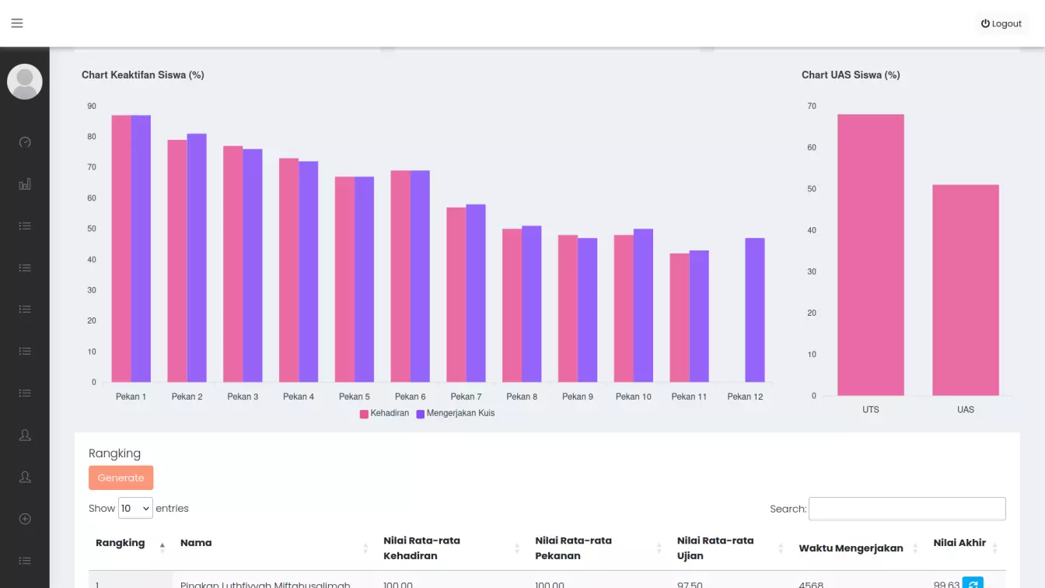Open the first list icon below bar chart
This screenshot has height=588, width=1045.
pyautogui.click(x=25, y=226)
